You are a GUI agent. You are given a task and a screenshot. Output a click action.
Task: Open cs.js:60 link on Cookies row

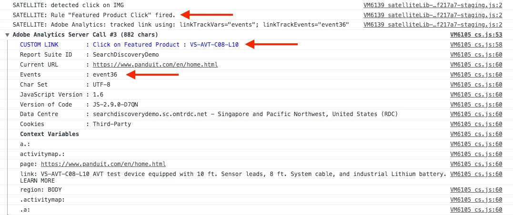pyautogui.click(x=476, y=124)
